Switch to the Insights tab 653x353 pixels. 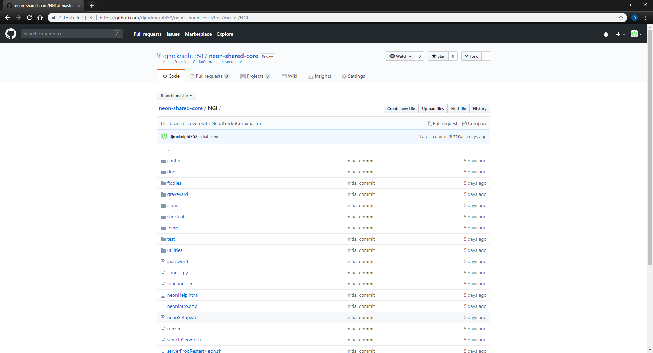pyautogui.click(x=319, y=76)
